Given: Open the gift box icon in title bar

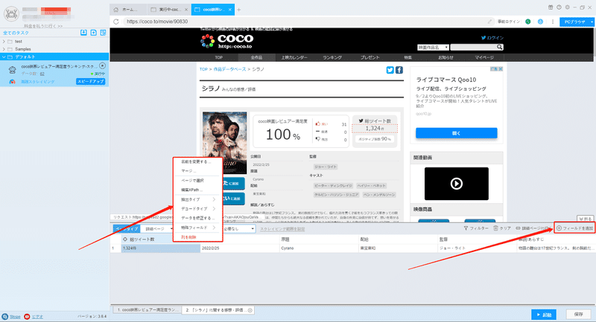Looking at the screenshot, I should click(551, 7).
